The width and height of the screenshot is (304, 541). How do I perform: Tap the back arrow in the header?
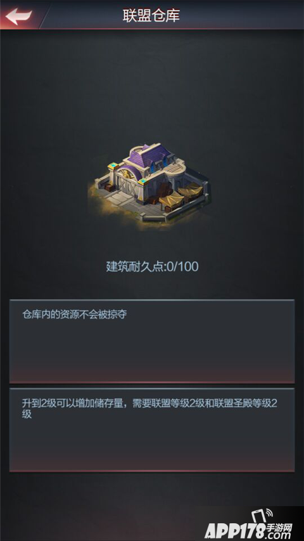tap(18, 16)
